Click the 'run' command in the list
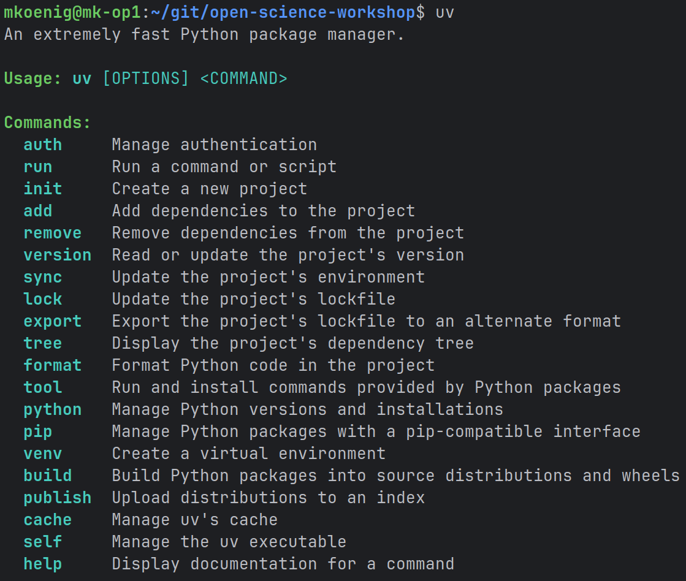The width and height of the screenshot is (686, 581). tap(38, 167)
